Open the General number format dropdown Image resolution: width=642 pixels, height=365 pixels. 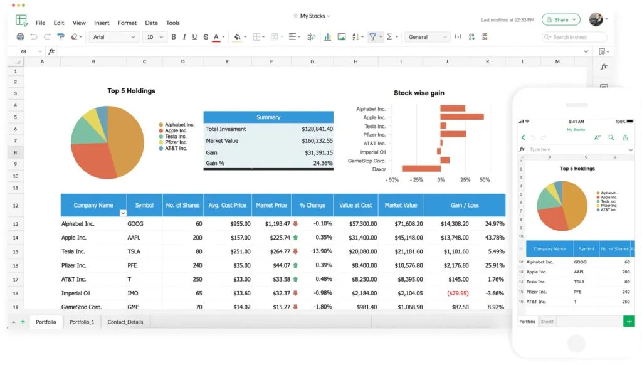(427, 36)
